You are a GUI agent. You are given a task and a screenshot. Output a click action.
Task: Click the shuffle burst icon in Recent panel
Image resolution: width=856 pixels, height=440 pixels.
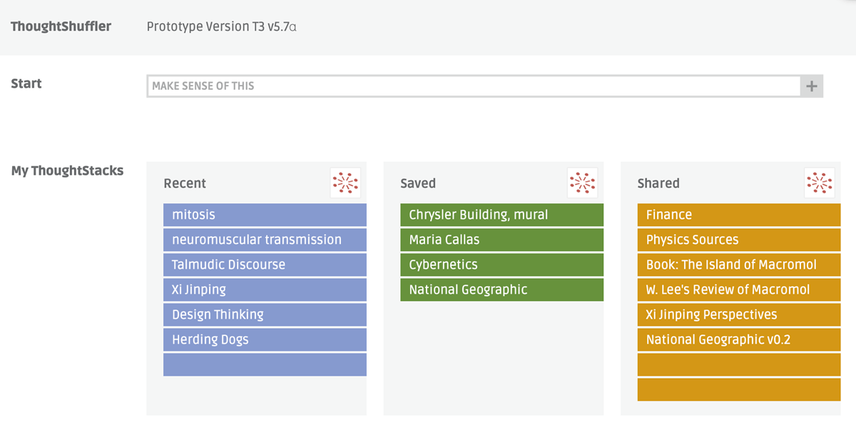coord(346,183)
